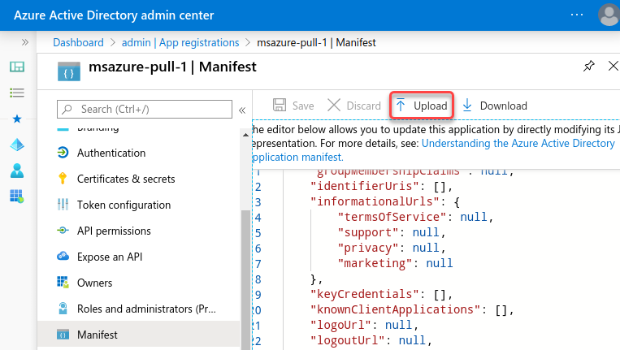620x350 pixels.
Task: Expand the left navigation rail
Action: point(24,42)
